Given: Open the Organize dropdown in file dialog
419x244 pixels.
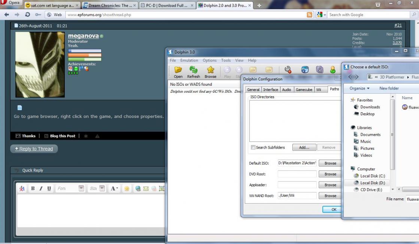Looking at the screenshot, I should point(359,88).
